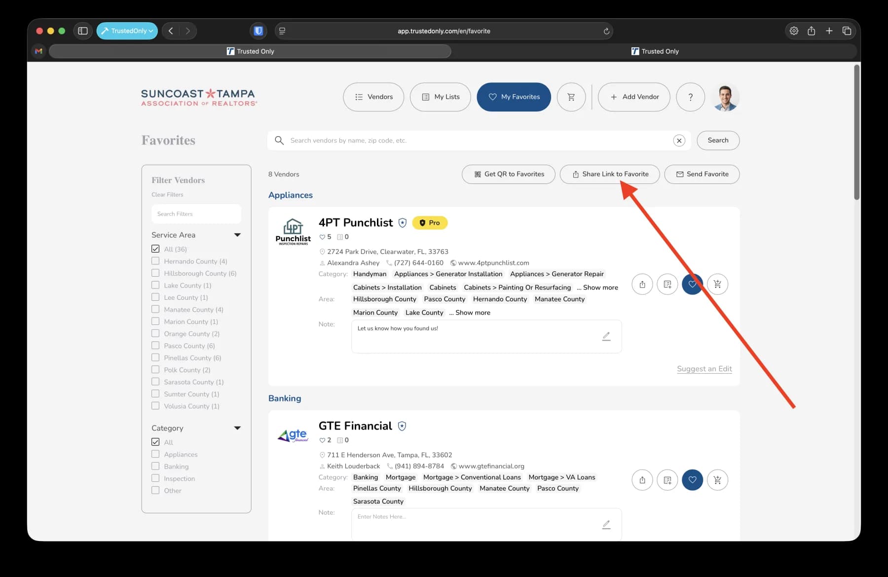Screen dimensions: 888x577
Task: Open the Bitwarden shield extension icon
Action: 259,31
